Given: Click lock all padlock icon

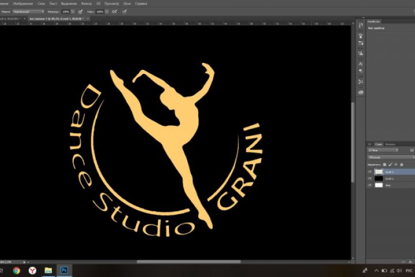Looking at the screenshot, I should 402,164.
